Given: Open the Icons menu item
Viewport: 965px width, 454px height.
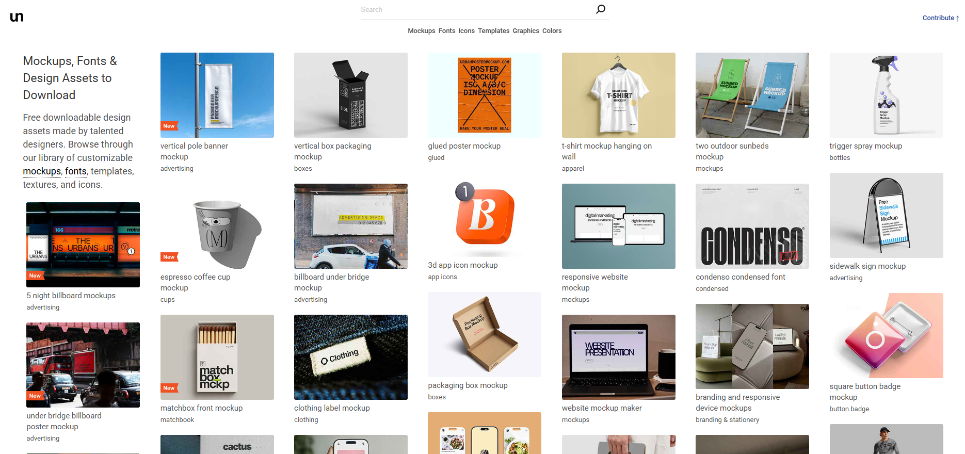Looking at the screenshot, I should [x=467, y=31].
